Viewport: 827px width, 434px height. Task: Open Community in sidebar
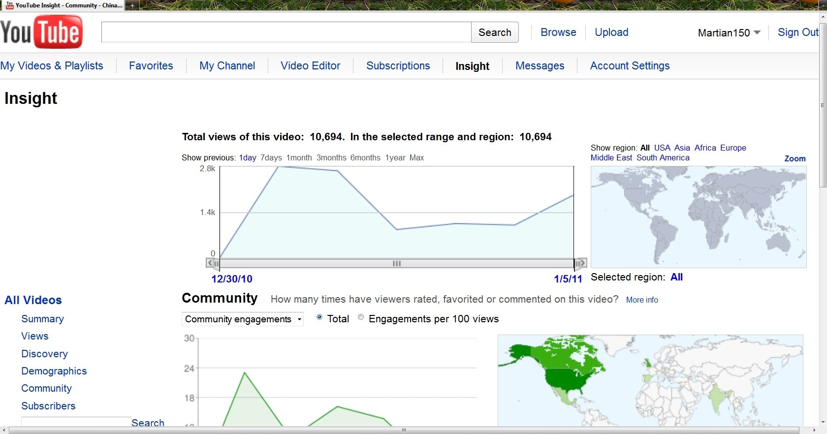[46, 388]
